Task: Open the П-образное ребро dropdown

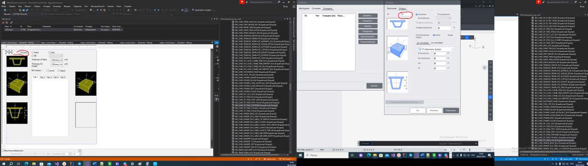Action: [435, 49]
